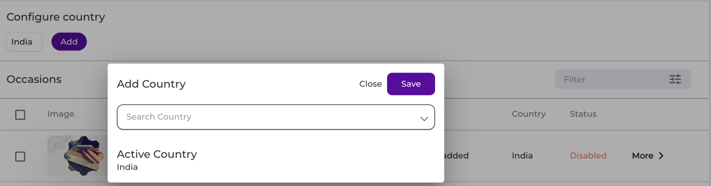Sort by the Country column header
Screen dimensions: 711x186
(529, 114)
